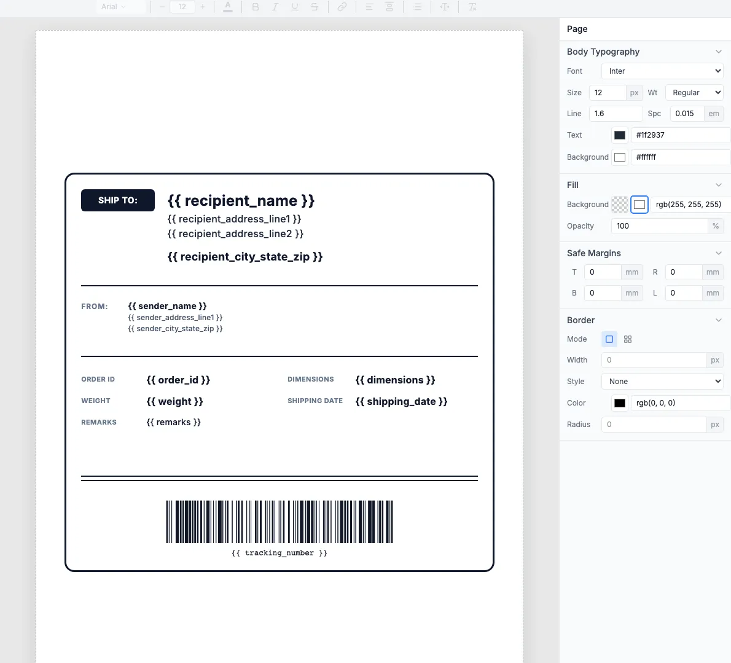The height and width of the screenshot is (663, 731).
Task: Toggle bold formatting in the toolbar
Action: (256, 7)
